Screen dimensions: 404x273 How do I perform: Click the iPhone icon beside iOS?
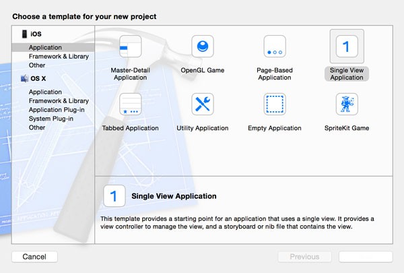[24, 34]
